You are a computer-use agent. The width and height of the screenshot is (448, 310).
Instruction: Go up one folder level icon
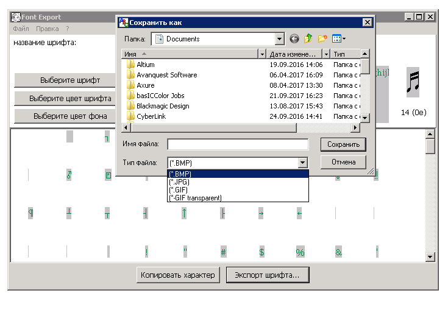pos(308,38)
